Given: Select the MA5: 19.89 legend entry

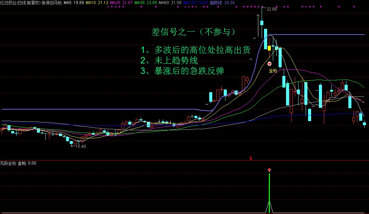Looking at the screenshot, I should [74, 3].
